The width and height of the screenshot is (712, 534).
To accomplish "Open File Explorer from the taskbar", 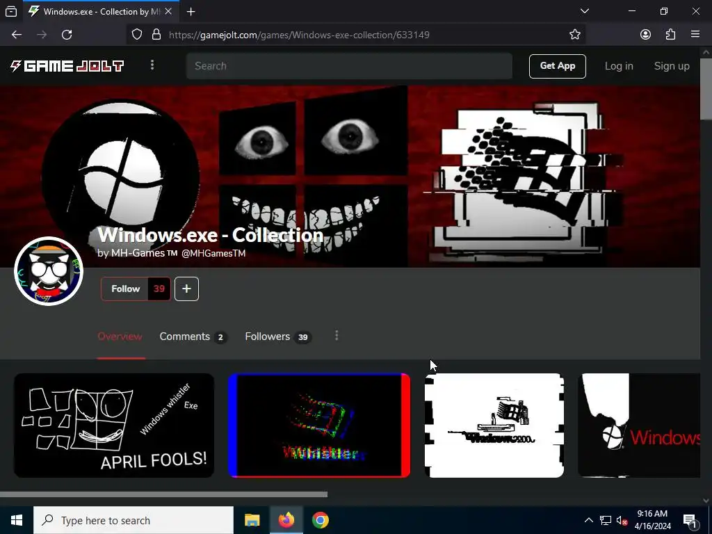I will pos(252,520).
